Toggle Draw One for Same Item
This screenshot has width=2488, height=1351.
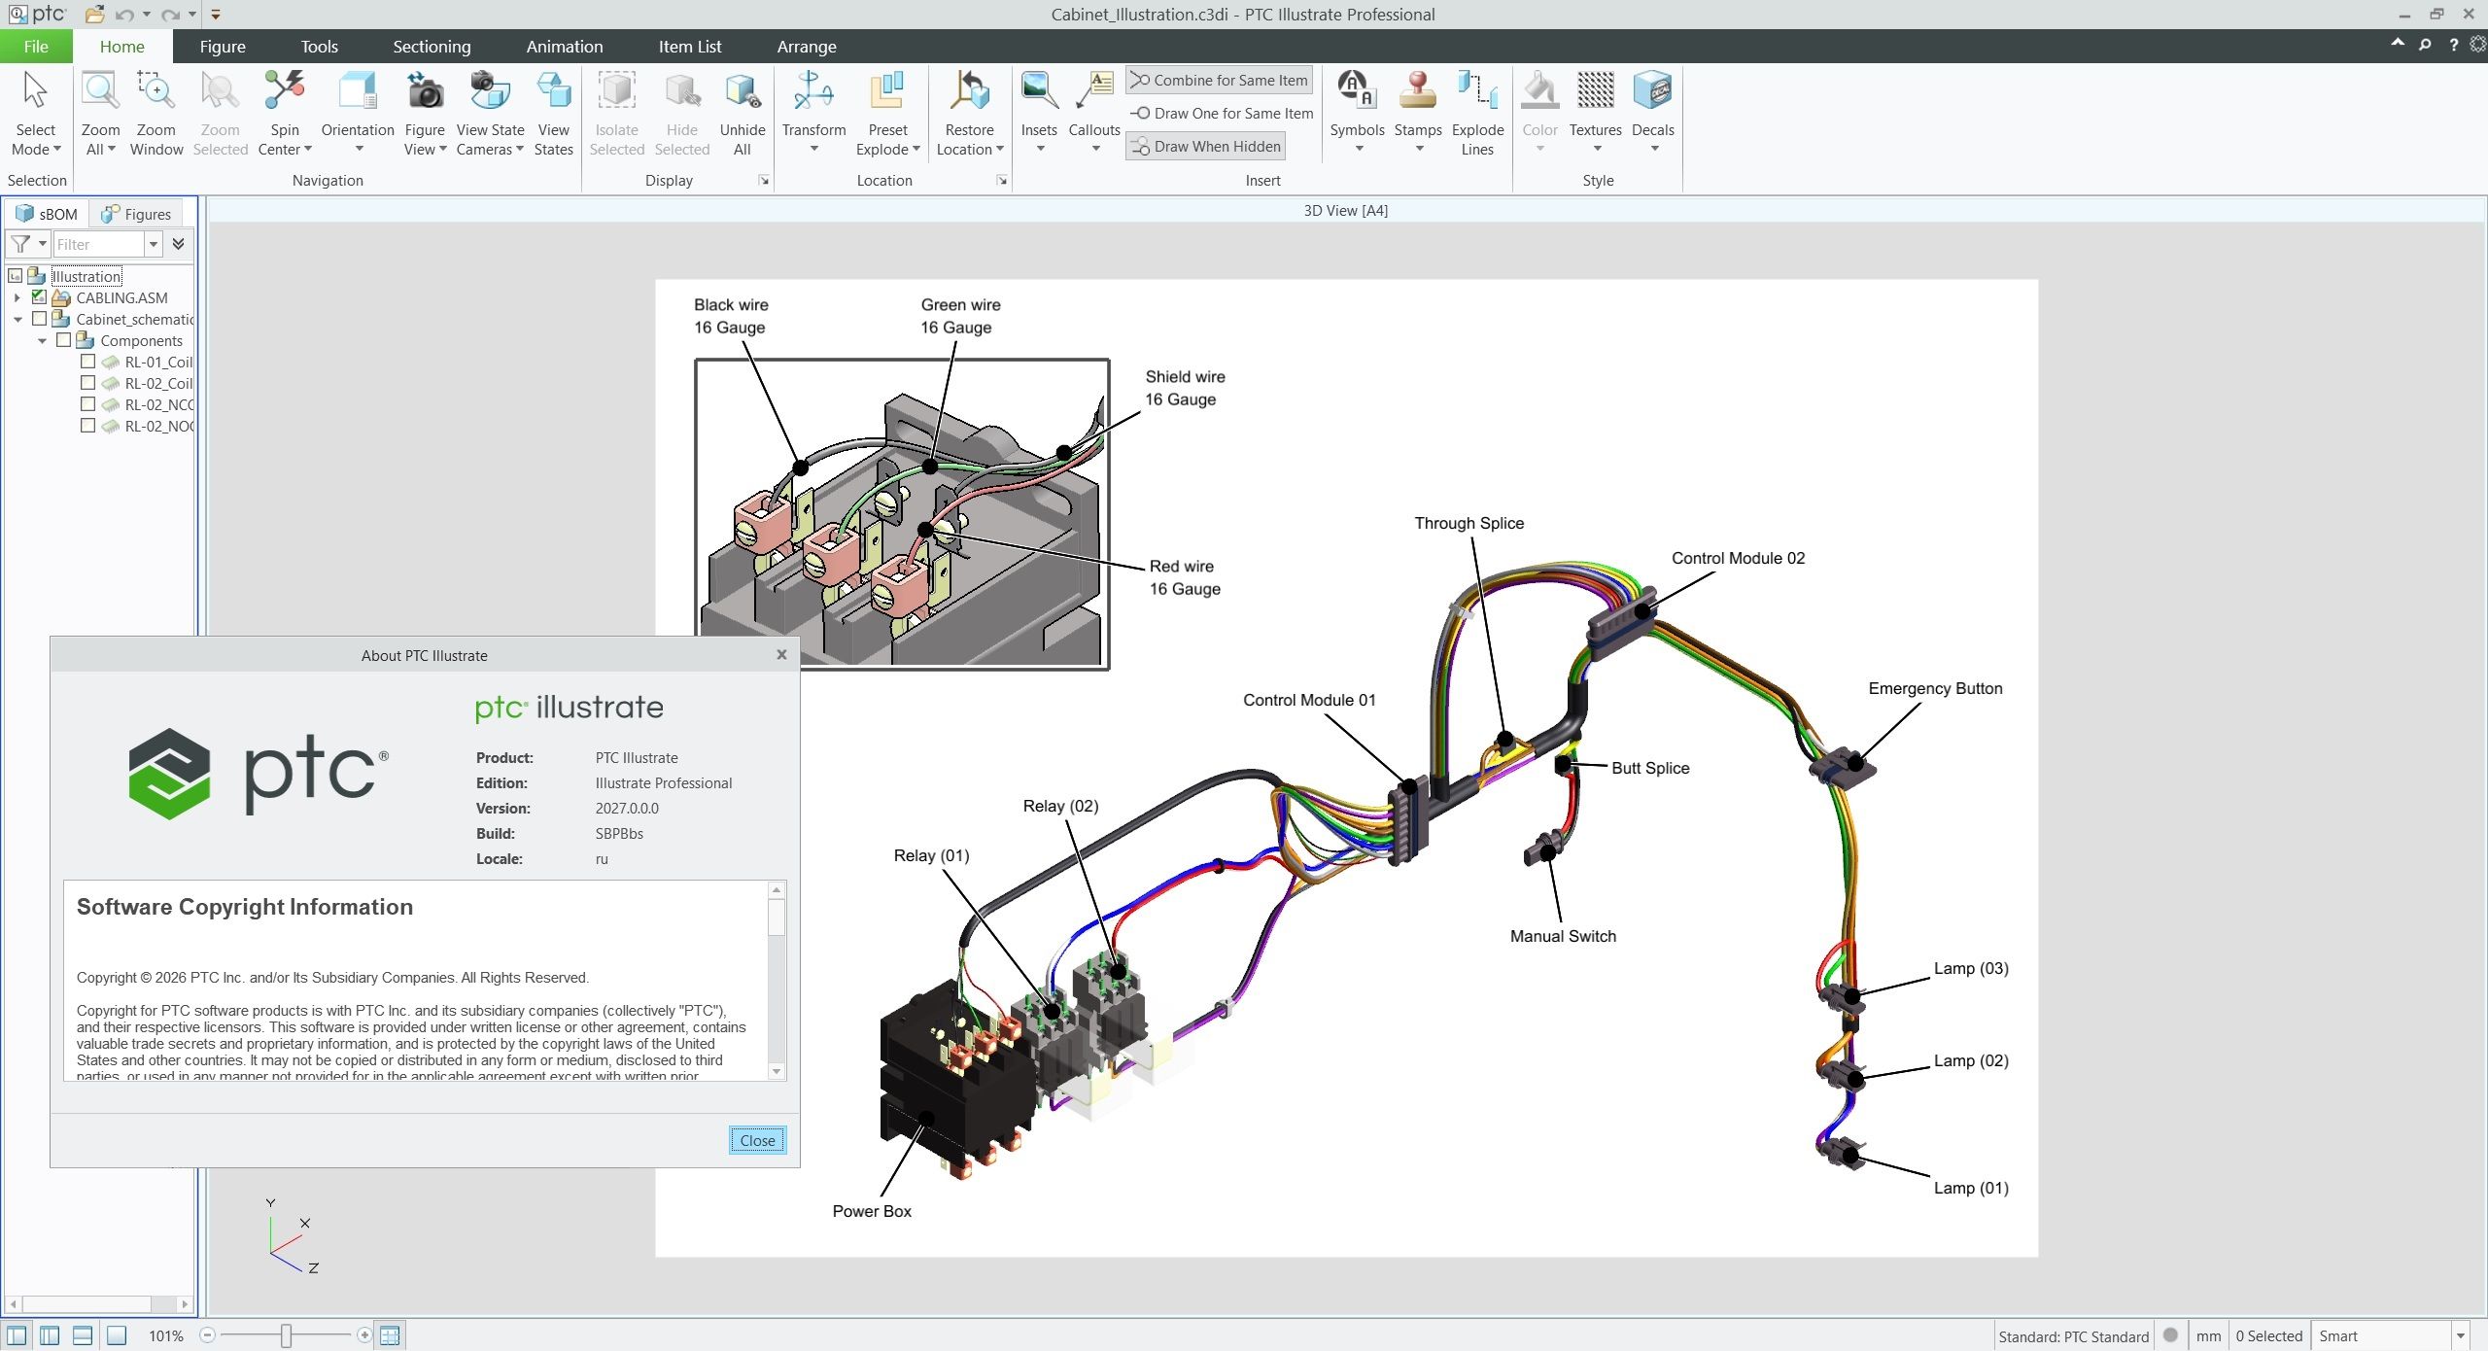pyautogui.click(x=1221, y=114)
